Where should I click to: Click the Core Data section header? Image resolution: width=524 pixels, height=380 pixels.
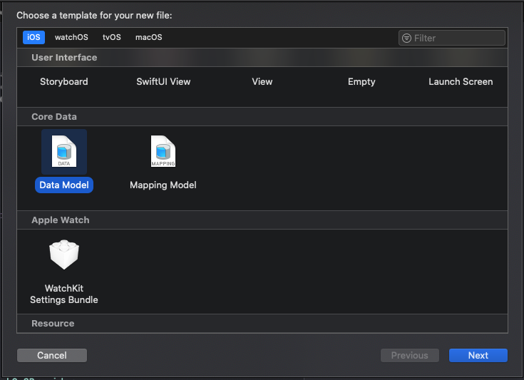point(262,117)
